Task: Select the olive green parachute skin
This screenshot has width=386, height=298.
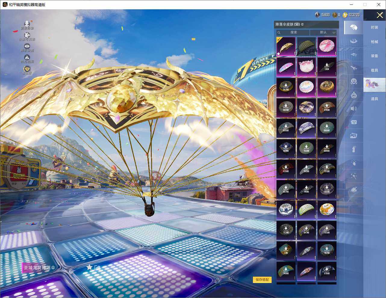Action: [x=307, y=47]
